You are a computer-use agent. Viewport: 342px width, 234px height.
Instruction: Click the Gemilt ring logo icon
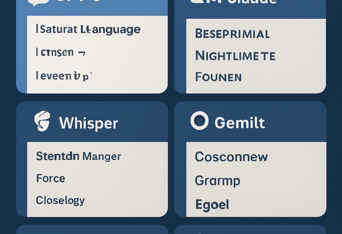(x=199, y=121)
